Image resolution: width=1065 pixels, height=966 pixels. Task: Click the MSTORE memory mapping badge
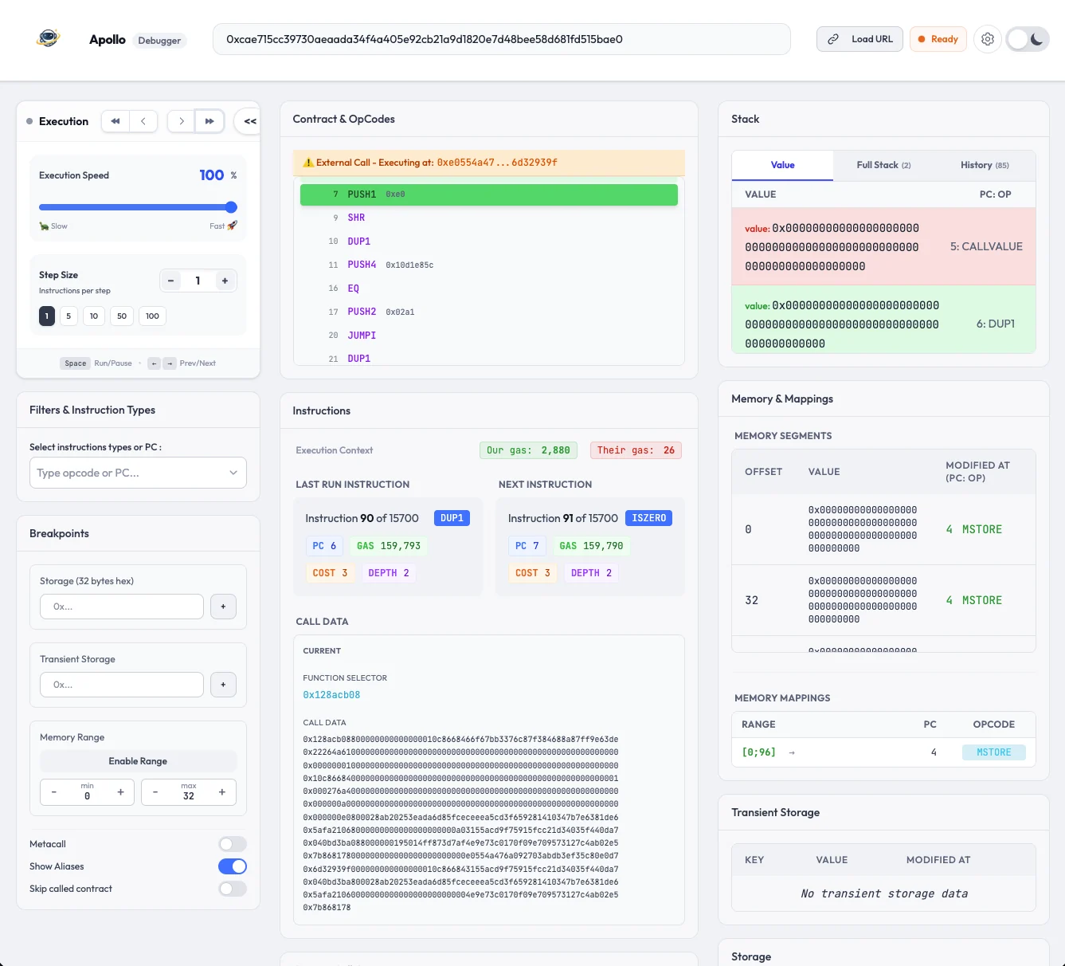993,752
